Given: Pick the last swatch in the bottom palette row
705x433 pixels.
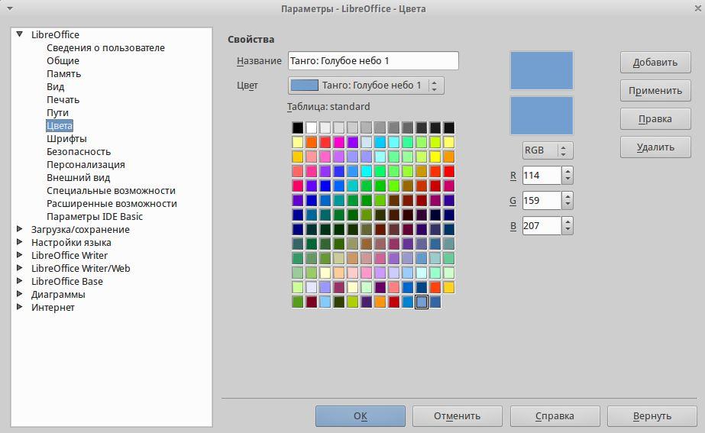Looking at the screenshot, I should tap(435, 302).
